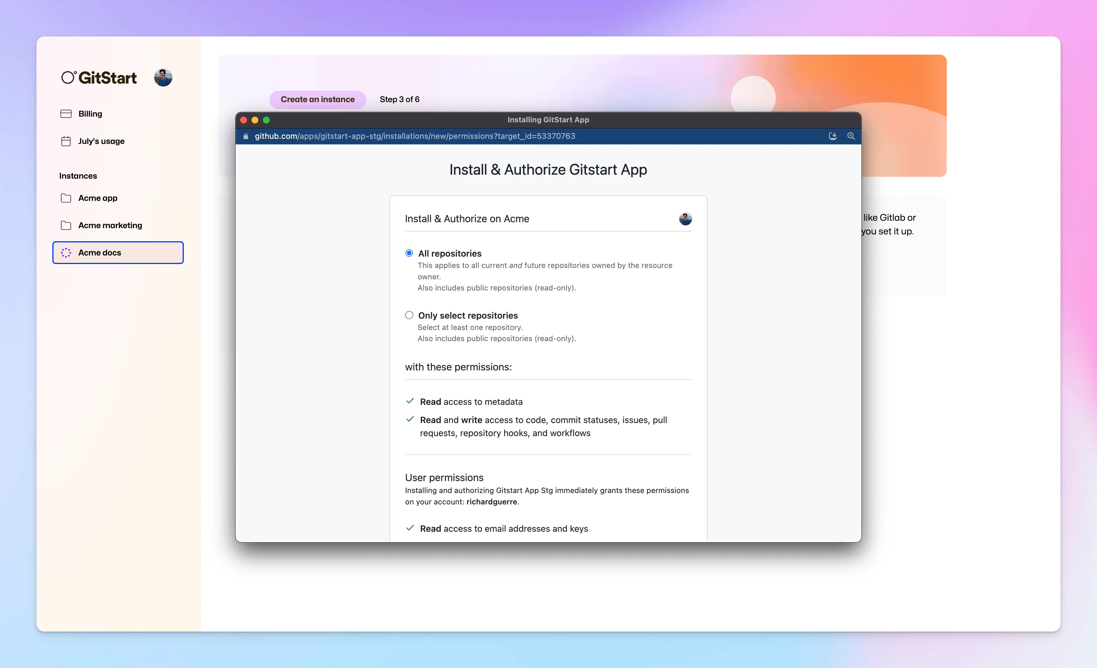Open July's usage from the sidebar
This screenshot has width=1097, height=668.
101,141
